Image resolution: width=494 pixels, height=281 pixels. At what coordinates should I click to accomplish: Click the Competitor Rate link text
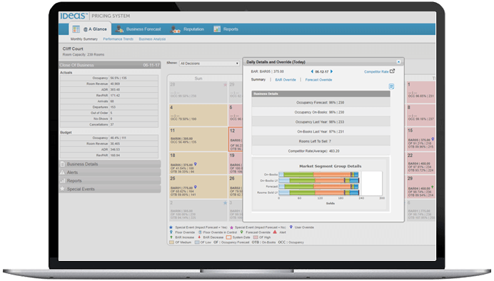[376, 72]
